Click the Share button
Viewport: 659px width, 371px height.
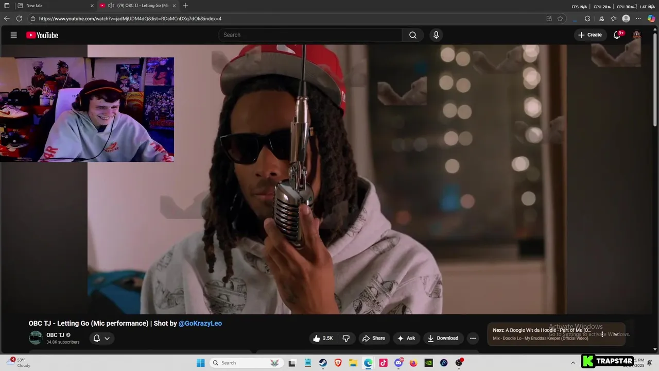374,339
